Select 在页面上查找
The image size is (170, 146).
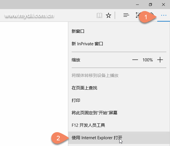[119, 88]
